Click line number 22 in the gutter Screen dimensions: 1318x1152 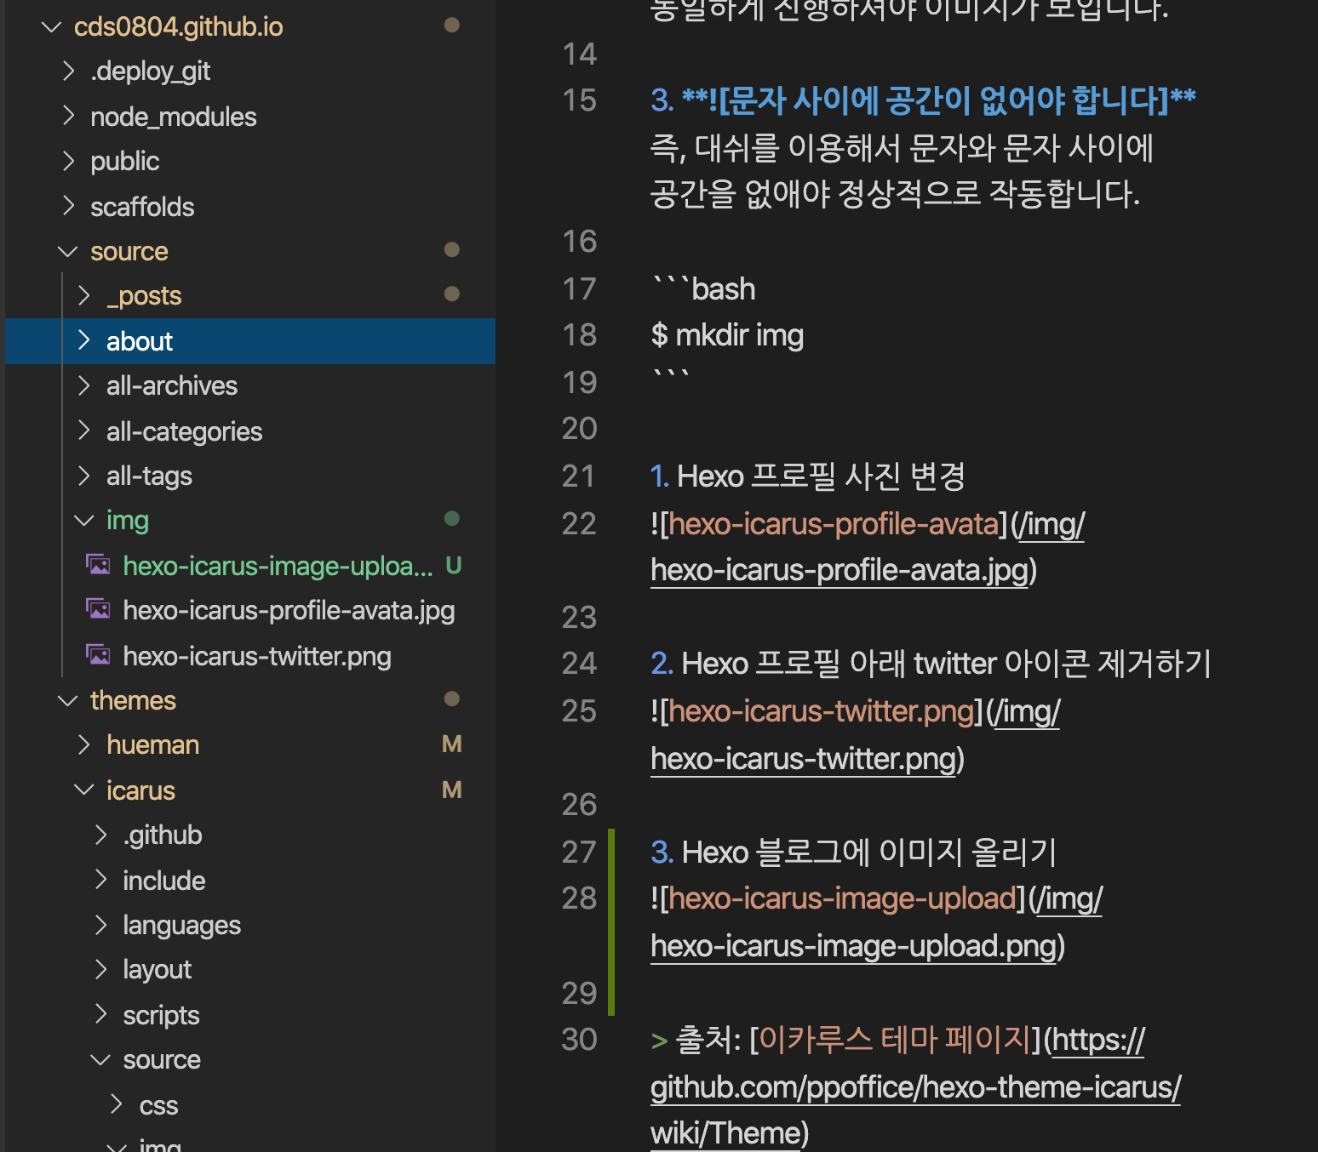pyautogui.click(x=580, y=524)
